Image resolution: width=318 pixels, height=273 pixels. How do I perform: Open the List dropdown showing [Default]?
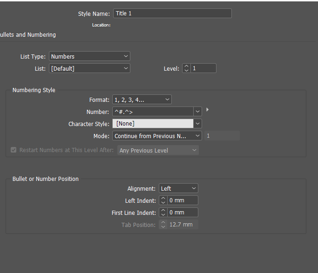[x=89, y=68]
